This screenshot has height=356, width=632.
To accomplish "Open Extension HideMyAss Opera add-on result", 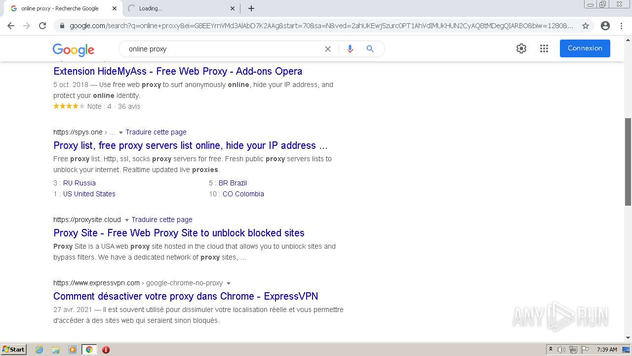I will [x=178, y=71].
